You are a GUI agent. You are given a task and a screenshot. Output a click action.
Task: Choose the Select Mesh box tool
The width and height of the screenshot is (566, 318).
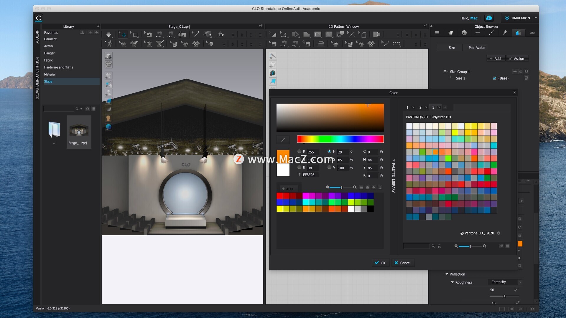click(134, 34)
